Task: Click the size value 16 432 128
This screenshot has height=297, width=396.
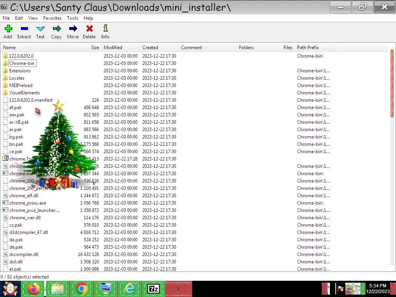Action: click(x=89, y=254)
